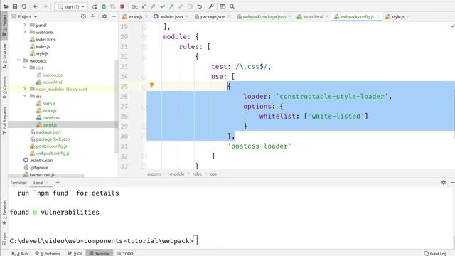Expand the panel folder in tree
The image size is (455, 256).
[x=25, y=26]
